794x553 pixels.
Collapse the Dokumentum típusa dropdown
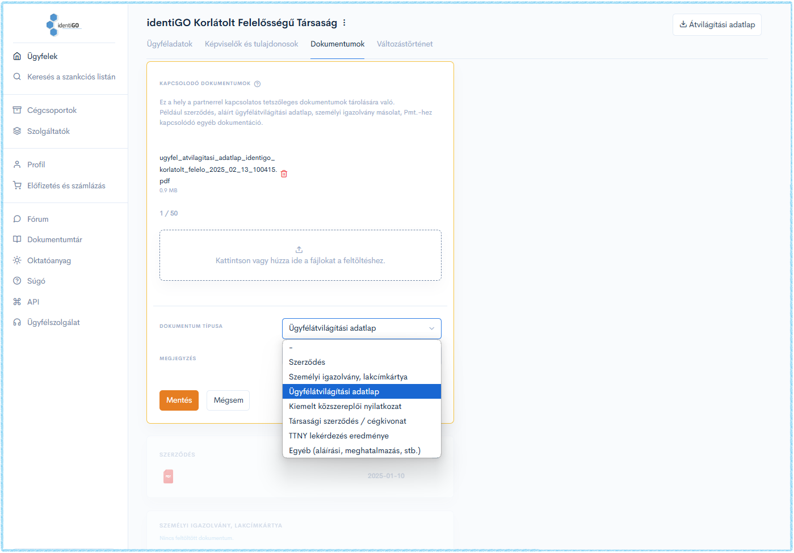pos(362,328)
